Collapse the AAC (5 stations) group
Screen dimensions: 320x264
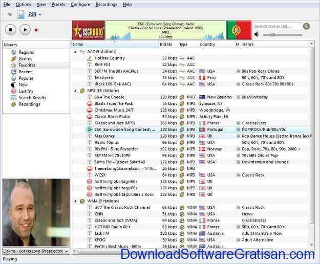tap(75, 52)
